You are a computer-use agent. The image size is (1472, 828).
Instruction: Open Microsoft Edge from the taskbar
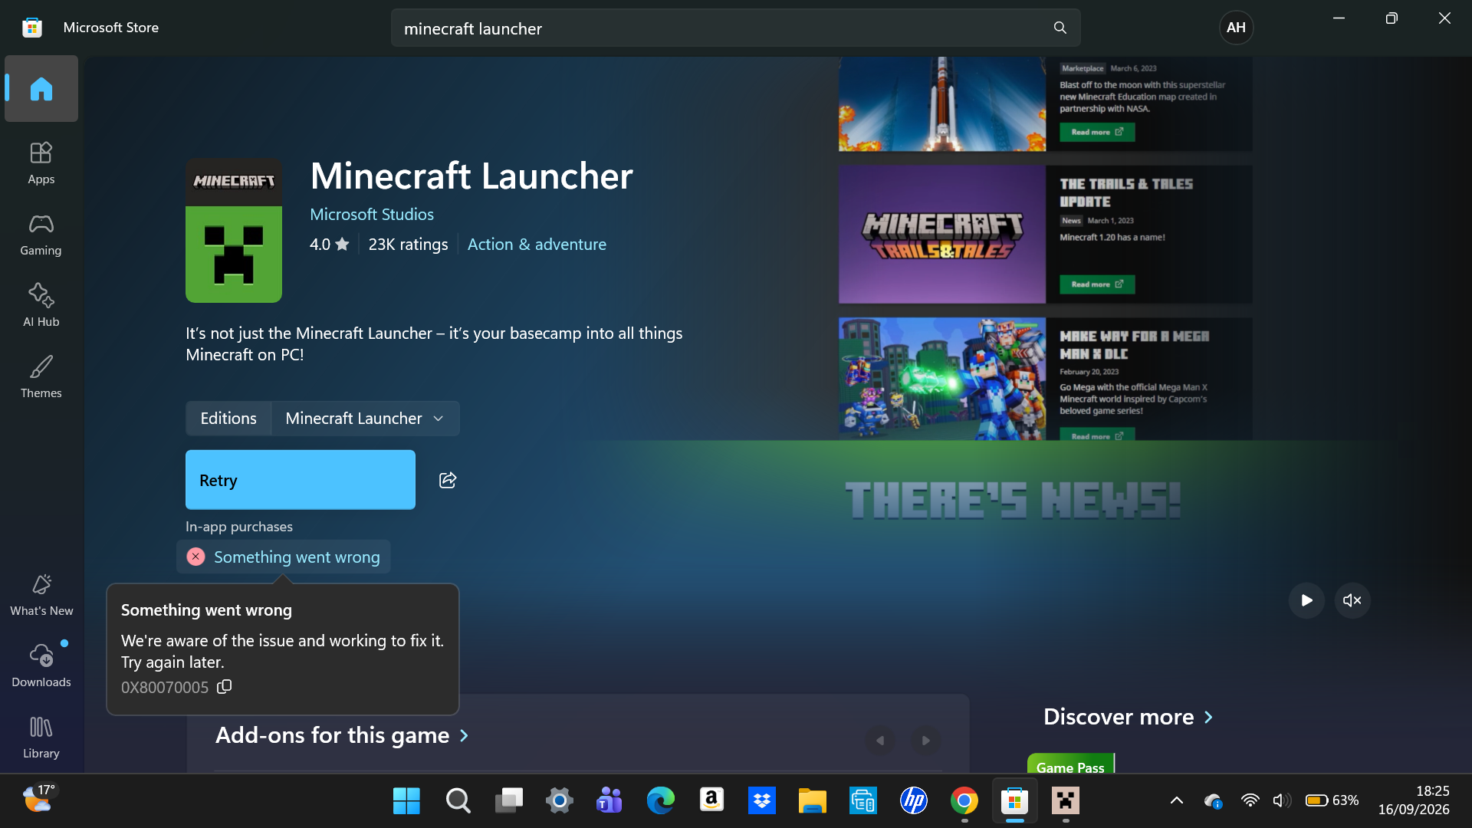(x=660, y=800)
